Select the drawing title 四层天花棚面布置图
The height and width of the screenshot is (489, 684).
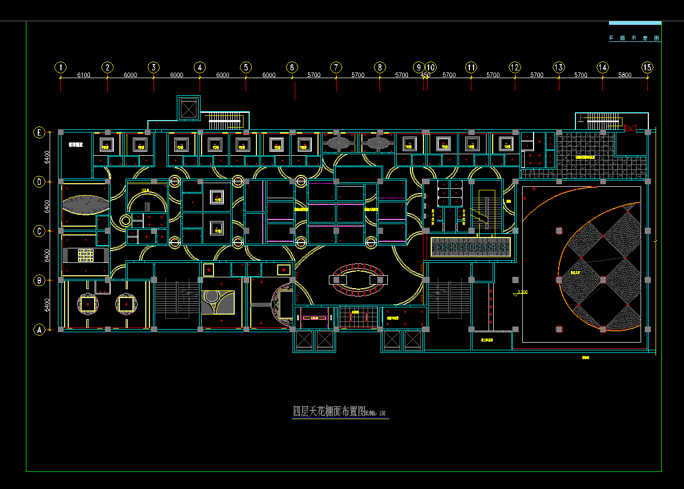tap(329, 412)
